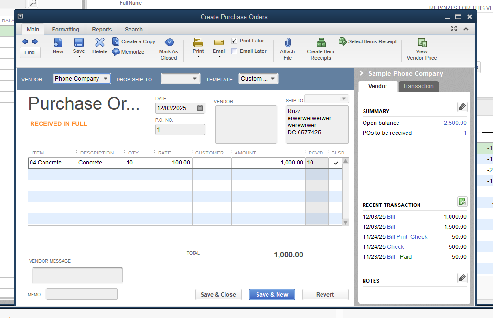The image size is (493, 318).
Task: Click the Delete icon in toolbar
Action: coord(100,43)
